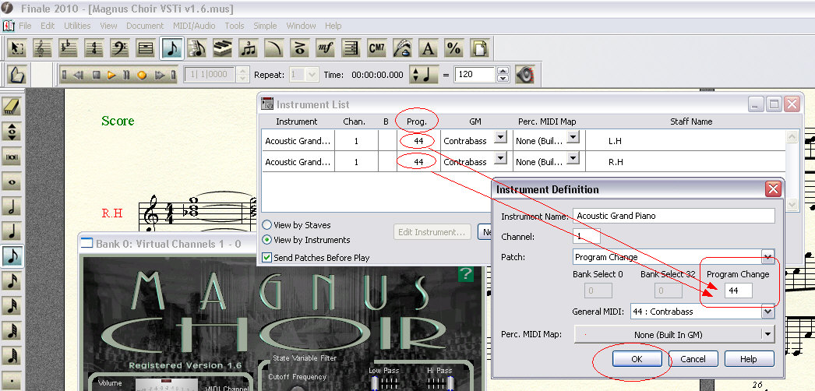Screen dimensions: 815x391
Task: Pick the Expression tool (mf)
Action: (x=325, y=48)
